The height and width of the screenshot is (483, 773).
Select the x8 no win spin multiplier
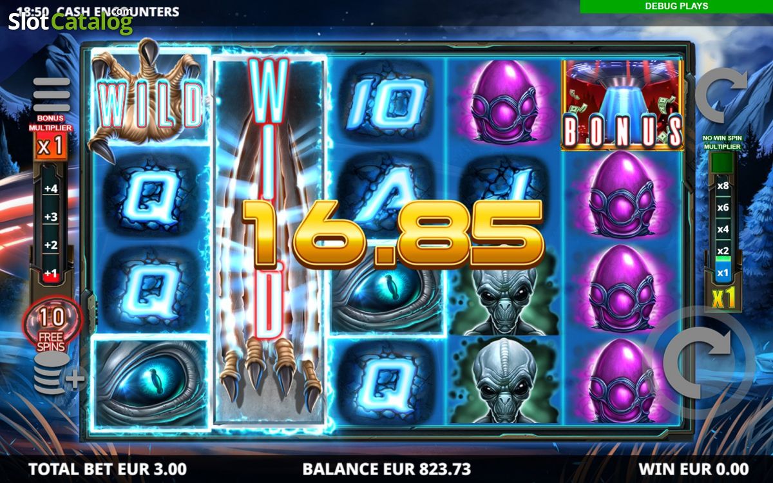[723, 186]
